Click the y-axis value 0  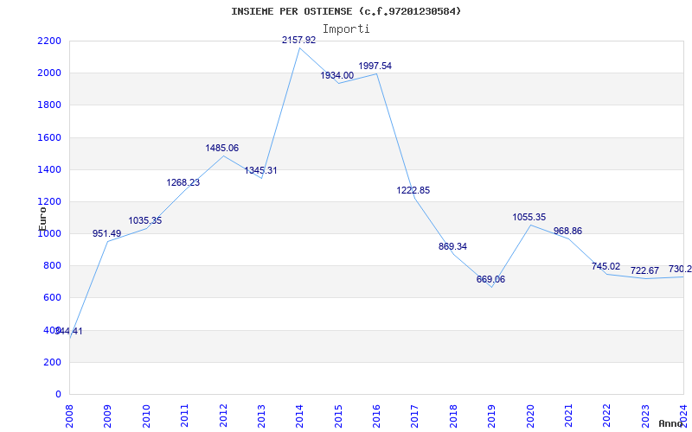click(x=58, y=395)
